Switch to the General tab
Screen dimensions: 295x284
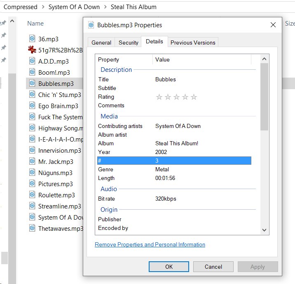pyautogui.click(x=101, y=43)
